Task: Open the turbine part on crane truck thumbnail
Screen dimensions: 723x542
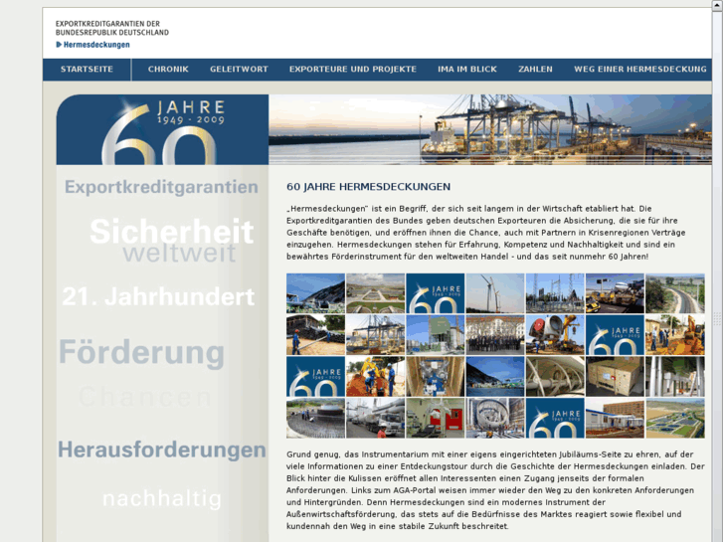Action: click(x=555, y=335)
